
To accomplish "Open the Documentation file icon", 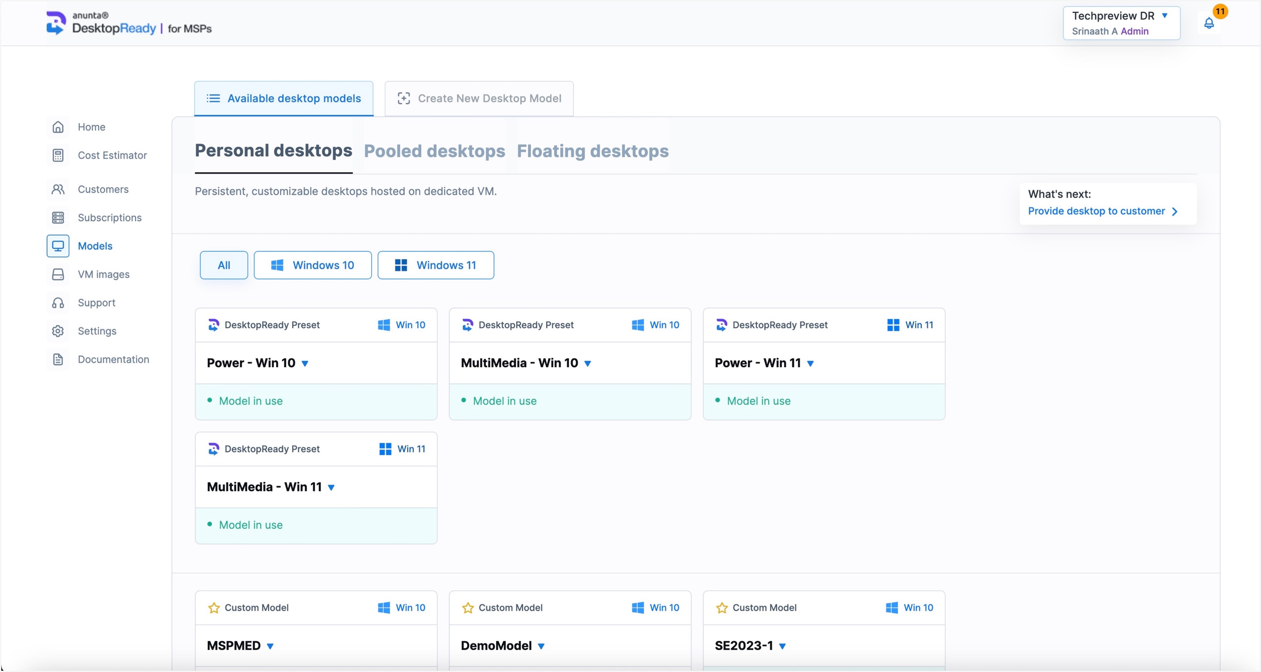I will point(58,359).
